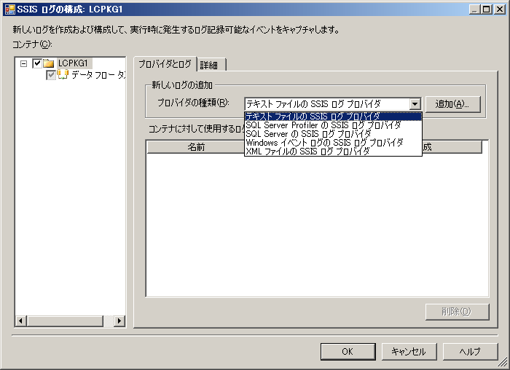Screen dimensions: 510x370
Task: Choose XML ファイルの SSIS ログ プロバイダ
Action: [x=333, y=151]
